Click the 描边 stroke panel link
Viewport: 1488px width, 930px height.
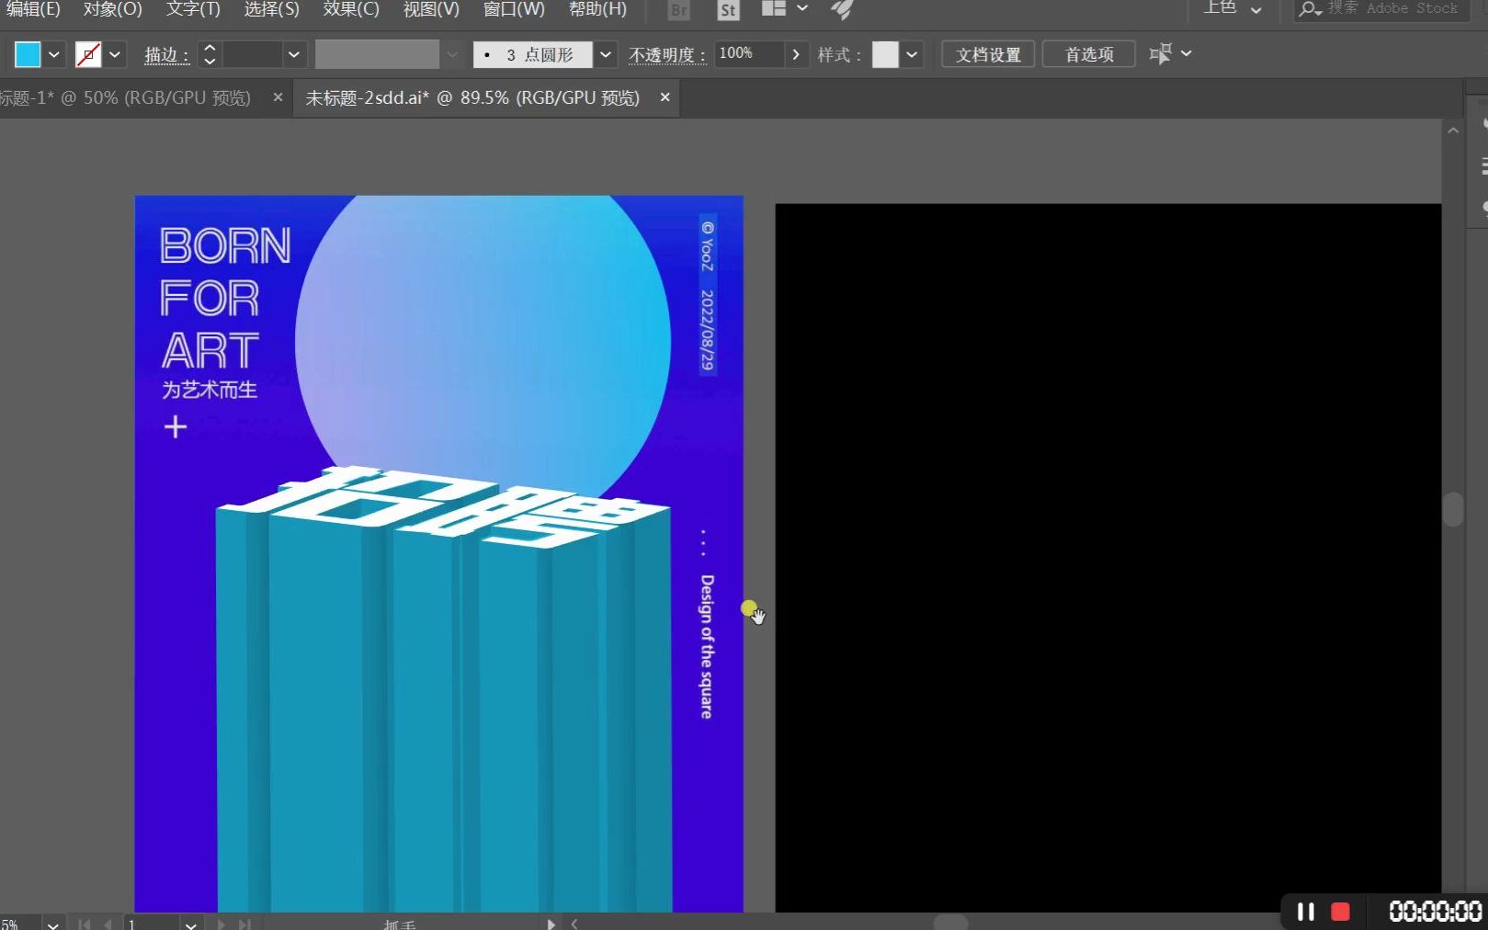pyautogui.click(x=166, y=55)
